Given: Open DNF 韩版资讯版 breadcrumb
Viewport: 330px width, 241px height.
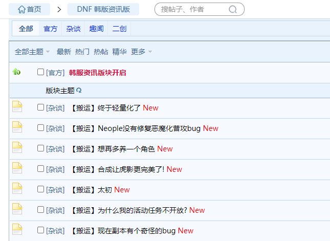Looking at the screenshot, I should pyautogui.click(x=103, y=9).
